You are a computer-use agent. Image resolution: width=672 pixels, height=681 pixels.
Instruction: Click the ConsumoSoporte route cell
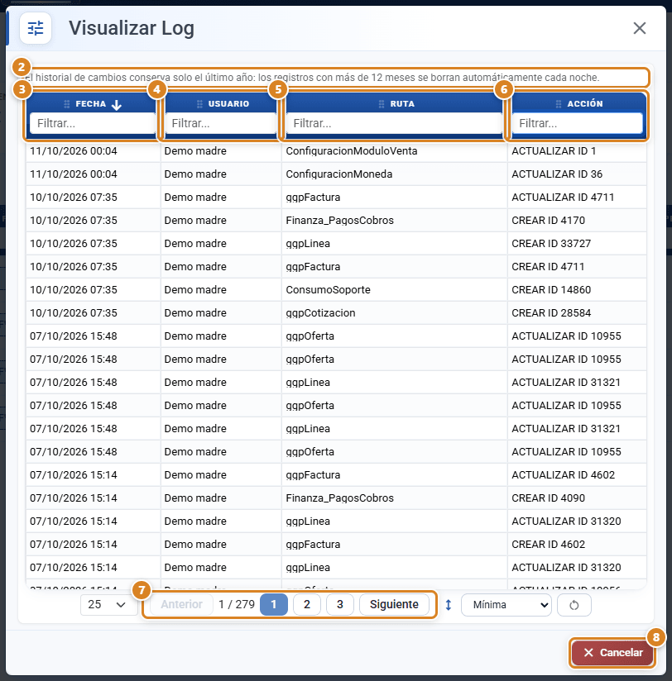pos(395,290)
